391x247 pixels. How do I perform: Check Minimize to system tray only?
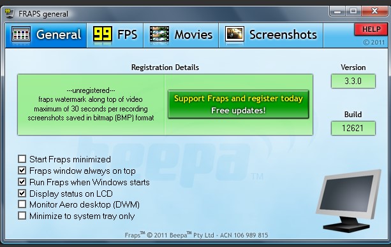[22, 216]
